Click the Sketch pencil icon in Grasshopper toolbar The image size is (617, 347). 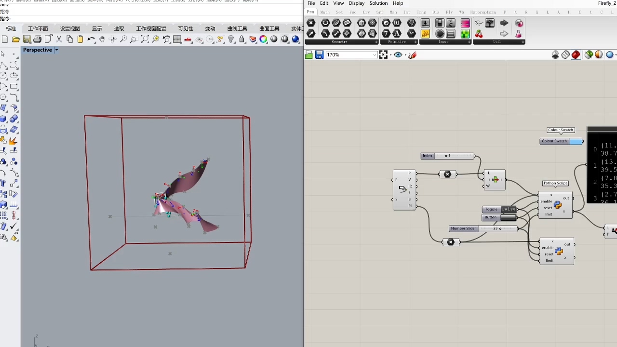click(x=412, y=55)
